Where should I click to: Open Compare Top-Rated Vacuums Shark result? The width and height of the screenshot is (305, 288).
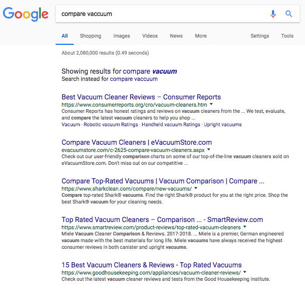tap(163, 181)
